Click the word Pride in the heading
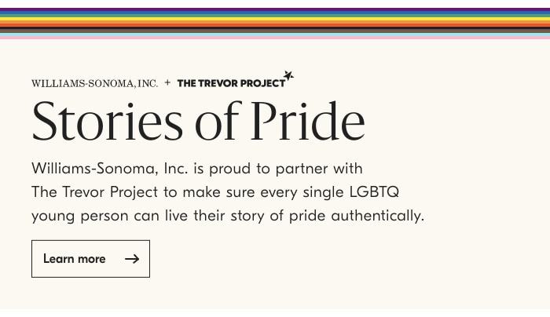 (x=307, y=122)
